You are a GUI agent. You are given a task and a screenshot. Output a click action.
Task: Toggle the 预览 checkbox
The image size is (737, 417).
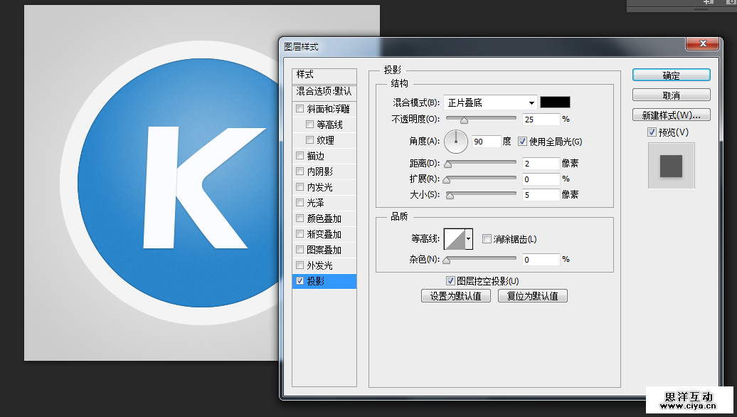pyautogui.click(x=652, y=132)
